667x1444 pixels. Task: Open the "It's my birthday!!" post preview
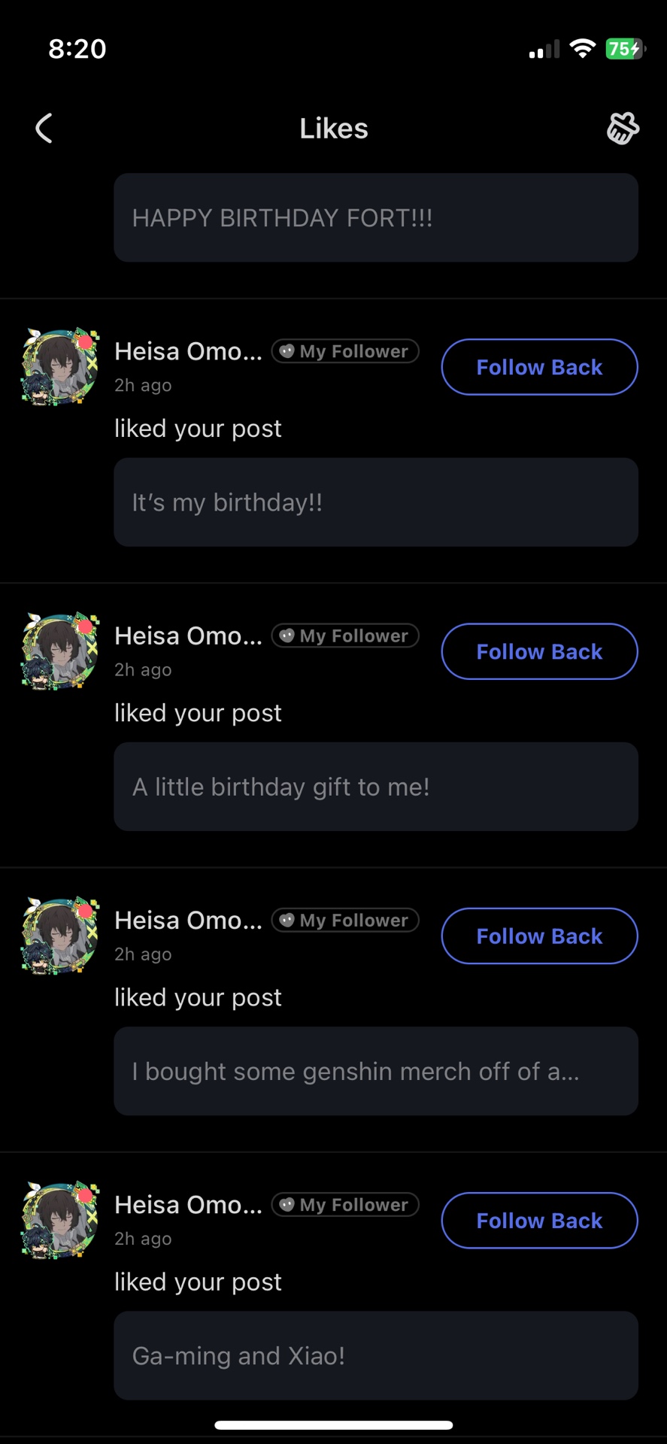[376, 502]
